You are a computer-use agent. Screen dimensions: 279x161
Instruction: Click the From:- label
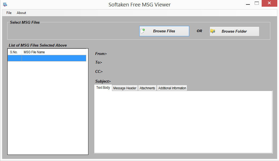click(x=101, y=54)
